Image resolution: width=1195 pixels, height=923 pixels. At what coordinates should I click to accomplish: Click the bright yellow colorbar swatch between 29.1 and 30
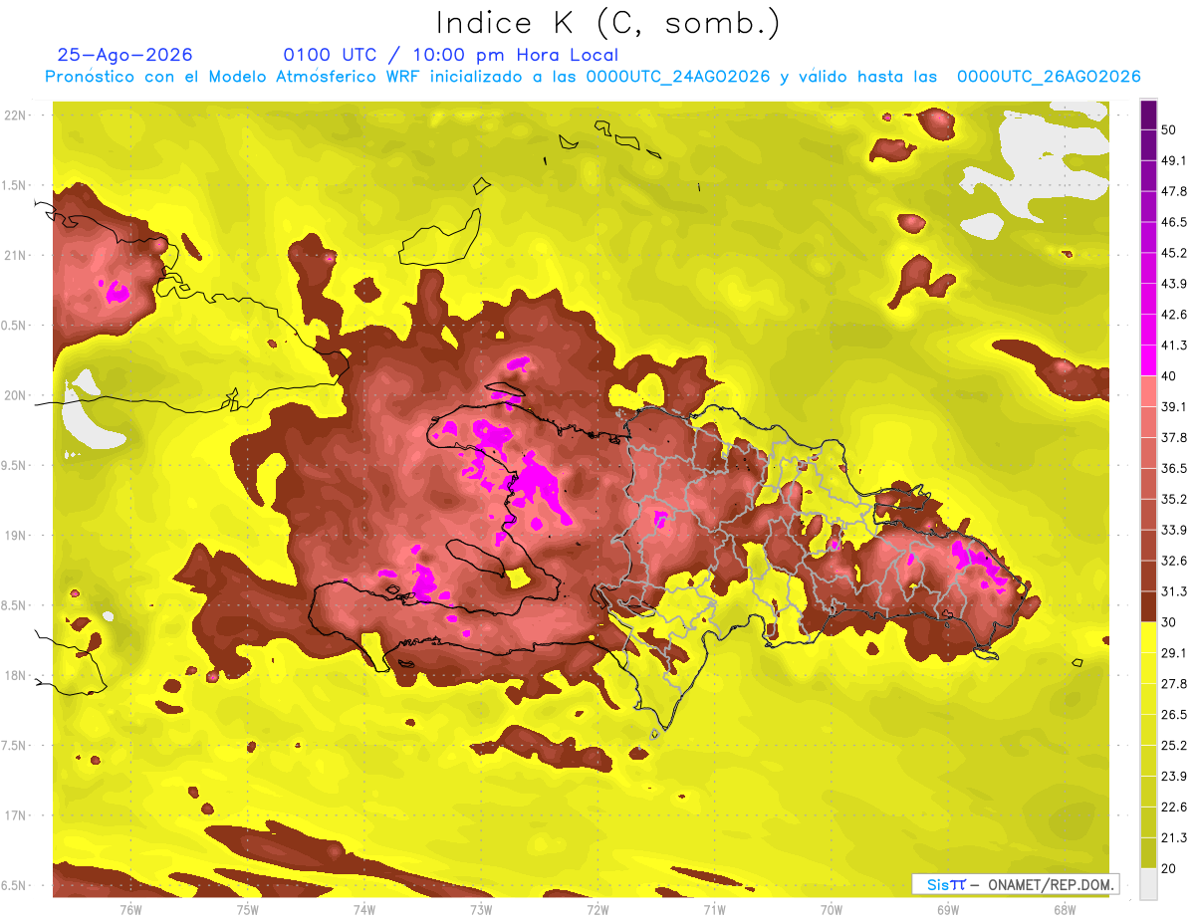[1148, 638]
